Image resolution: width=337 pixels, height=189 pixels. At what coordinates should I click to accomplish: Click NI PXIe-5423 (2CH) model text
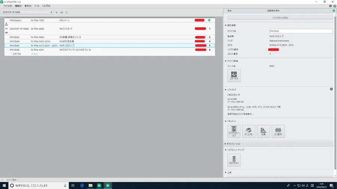(40, 41)
